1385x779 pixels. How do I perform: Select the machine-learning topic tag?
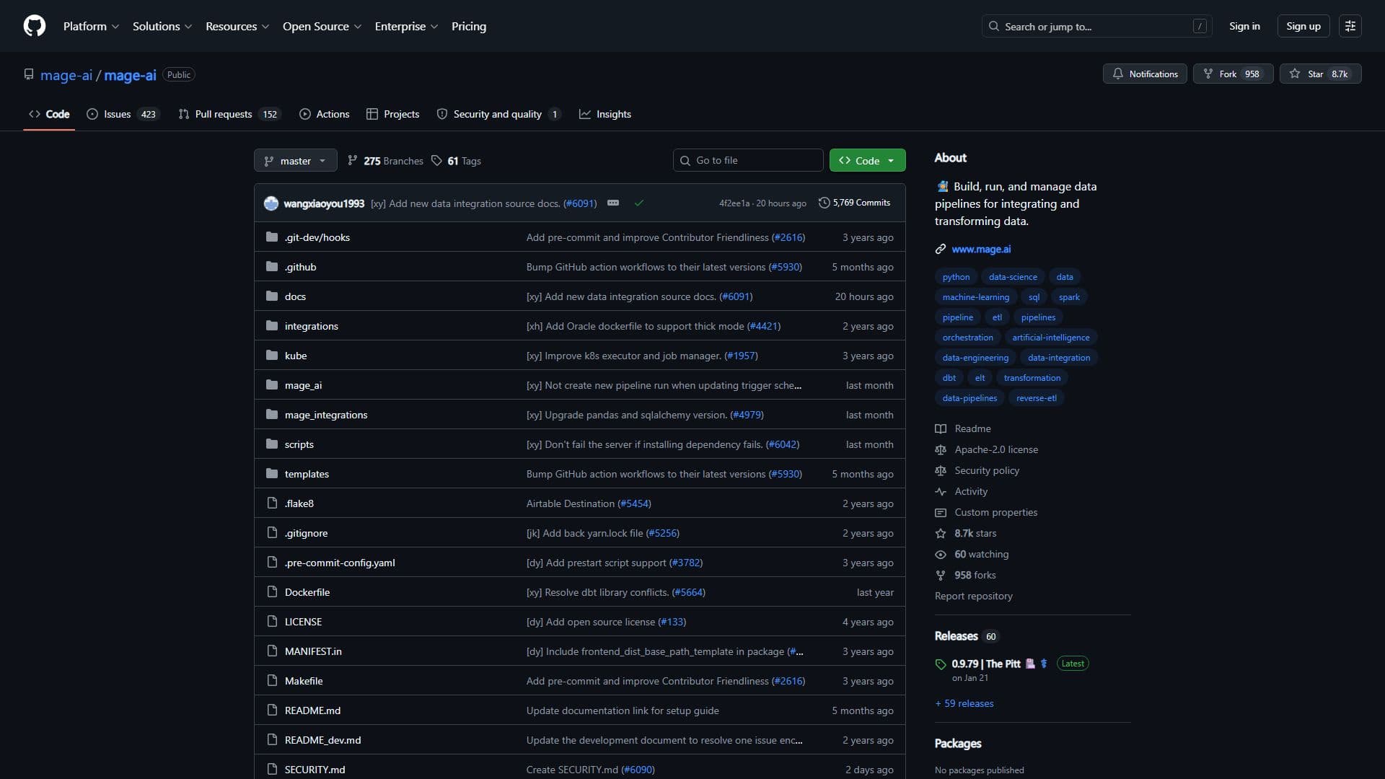[x=975, y=297]
